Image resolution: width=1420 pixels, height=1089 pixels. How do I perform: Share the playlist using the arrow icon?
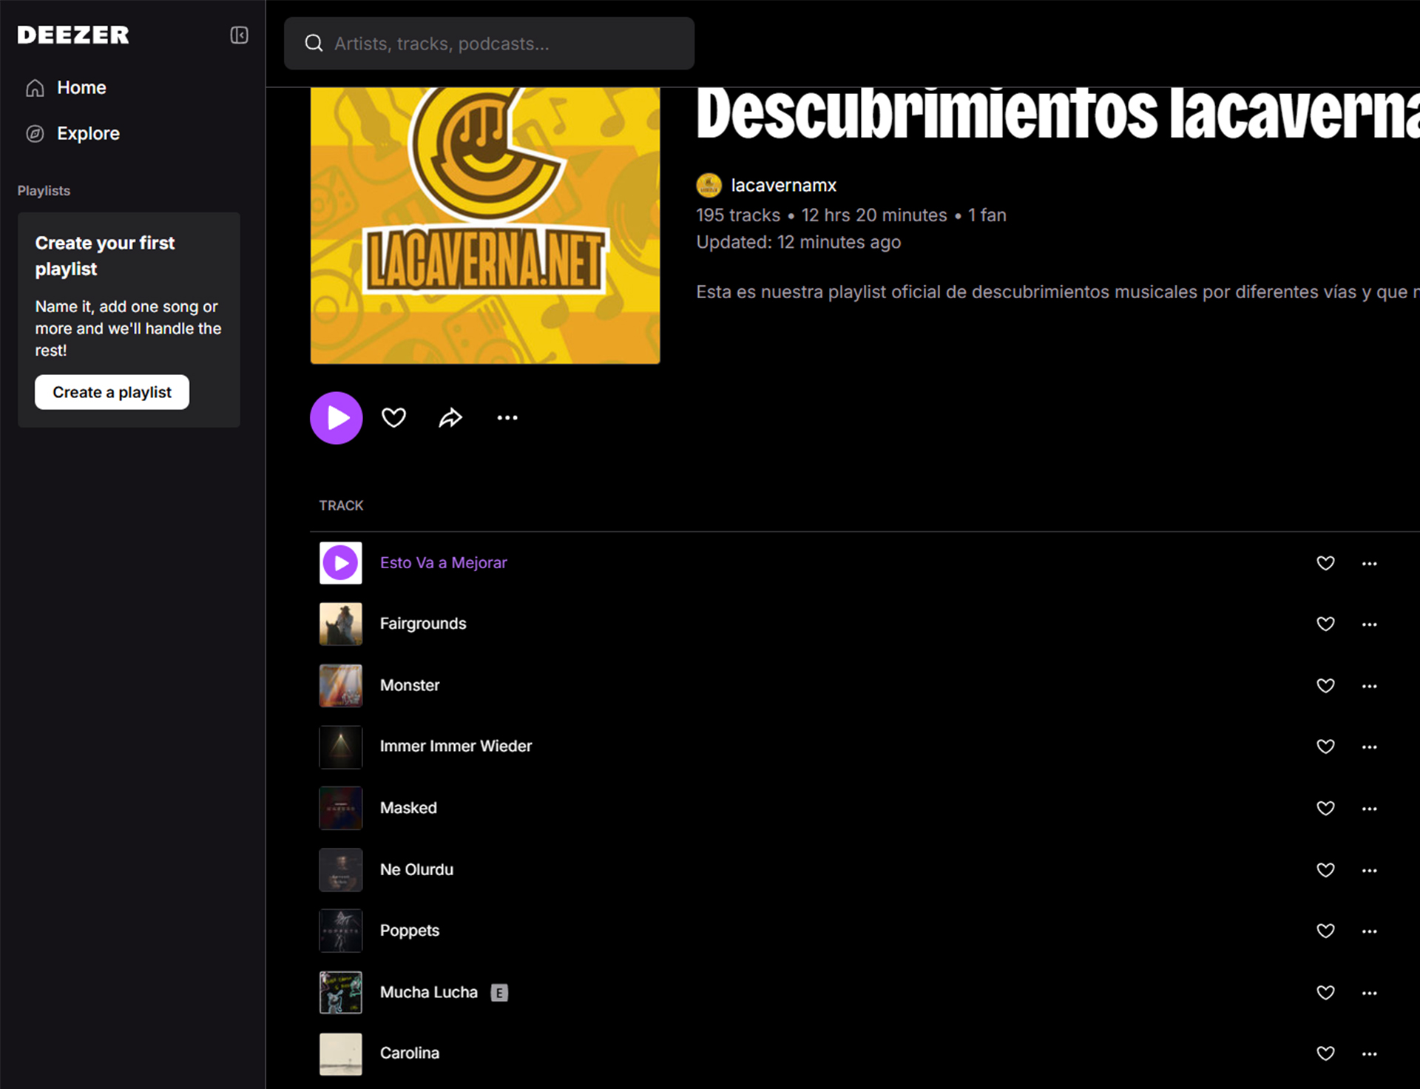coord(450,418)
